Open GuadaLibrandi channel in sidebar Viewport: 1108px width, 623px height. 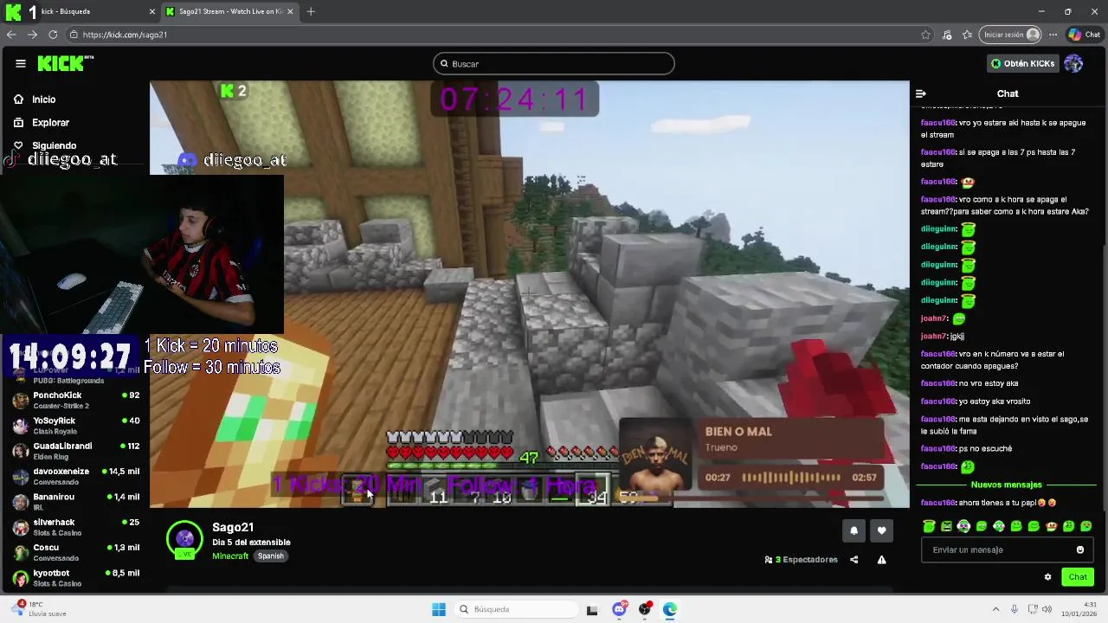(x=75, y=450)
